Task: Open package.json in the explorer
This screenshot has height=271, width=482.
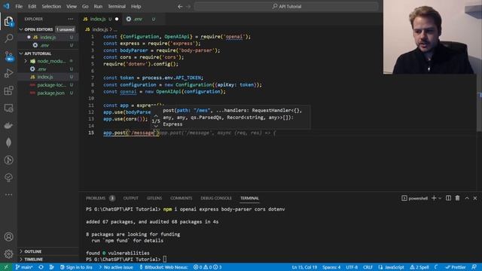Action: tap(50, 93)
